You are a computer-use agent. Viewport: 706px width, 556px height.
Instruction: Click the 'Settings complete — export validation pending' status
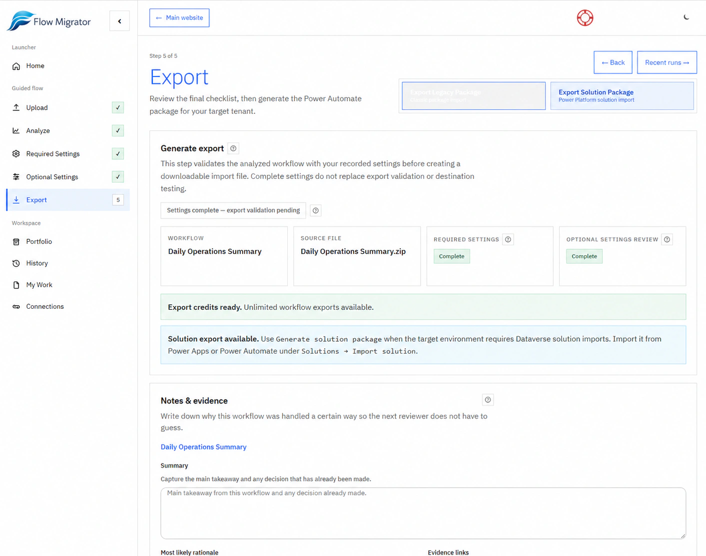pos(233,211)
